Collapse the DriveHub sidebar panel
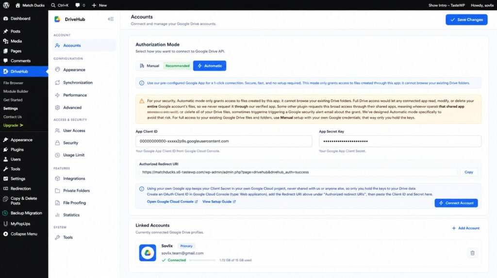Image resolution: width=497 pixels, height=278 pixels. click(111, 19)
